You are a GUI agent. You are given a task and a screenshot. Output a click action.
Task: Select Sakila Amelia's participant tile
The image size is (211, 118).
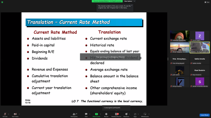(x=200, y=59)
